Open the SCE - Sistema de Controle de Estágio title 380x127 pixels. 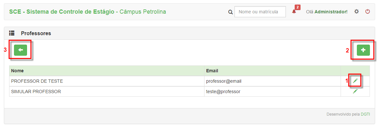(x=62, y=12)
